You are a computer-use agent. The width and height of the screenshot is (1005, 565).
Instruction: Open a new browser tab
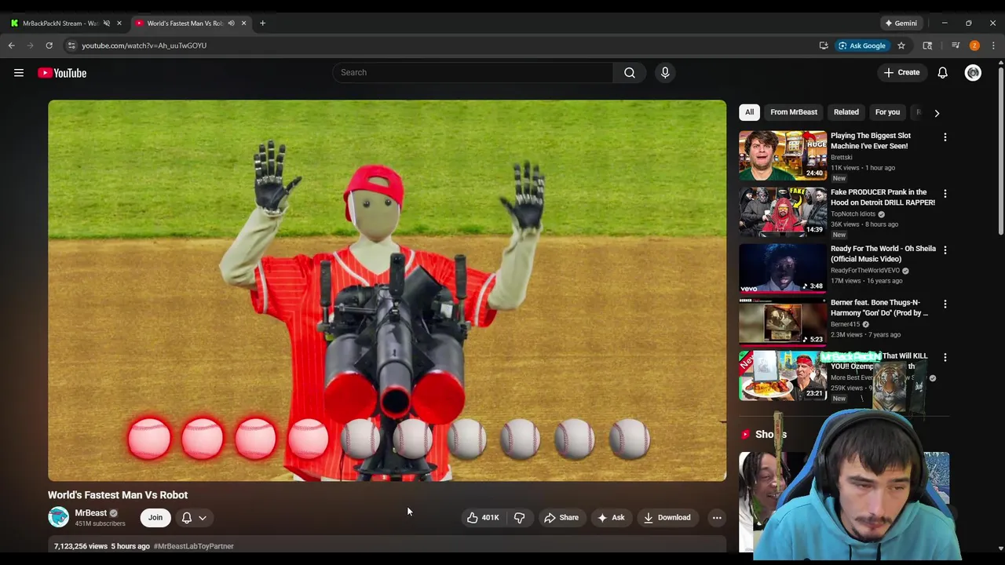pyautogui.click(x=262, y=23)
